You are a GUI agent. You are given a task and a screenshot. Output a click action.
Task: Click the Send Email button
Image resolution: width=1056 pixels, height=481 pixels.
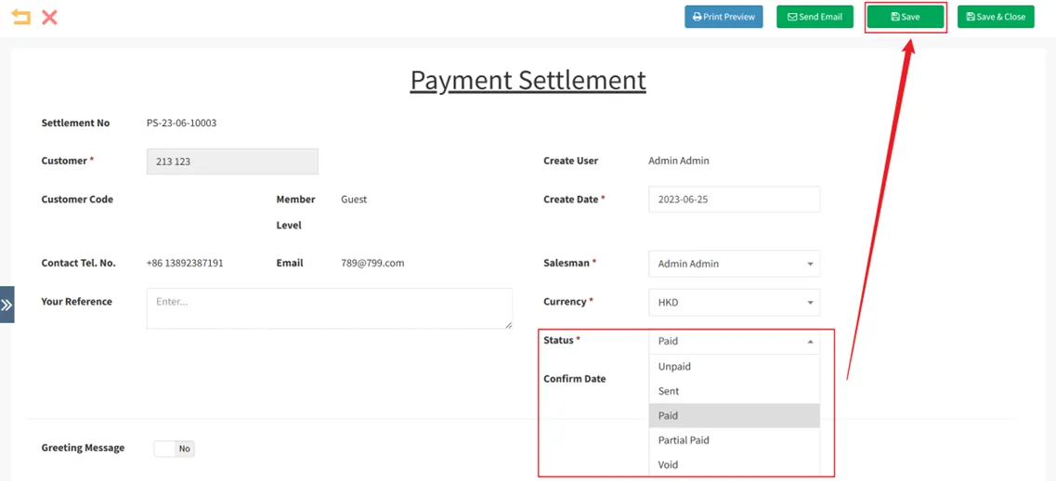[x=815, y=17]
